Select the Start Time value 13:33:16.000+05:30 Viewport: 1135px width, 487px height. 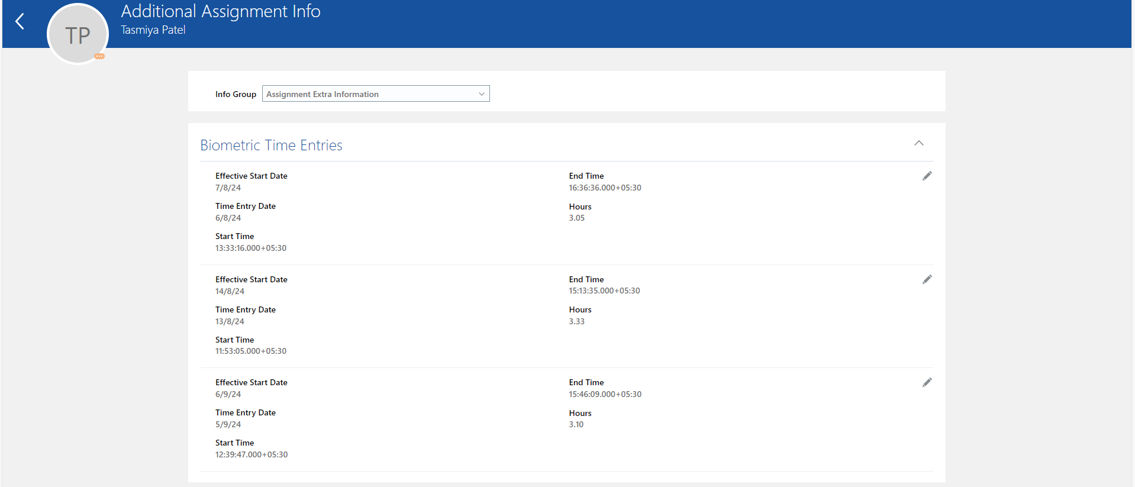pos(251,248)
